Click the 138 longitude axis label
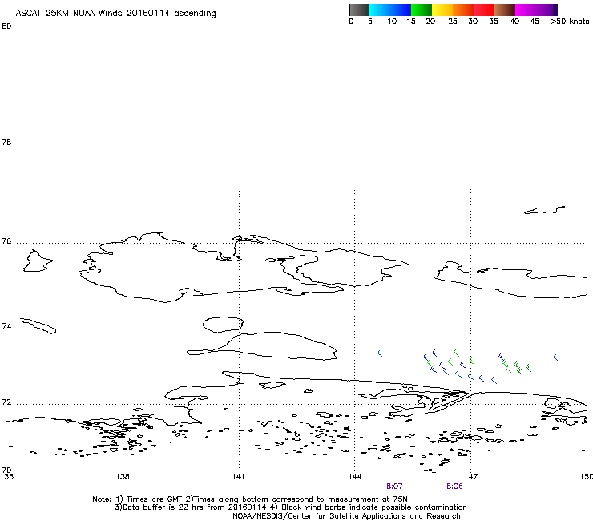The image size is (593, 521). click(x=123, y=477)
